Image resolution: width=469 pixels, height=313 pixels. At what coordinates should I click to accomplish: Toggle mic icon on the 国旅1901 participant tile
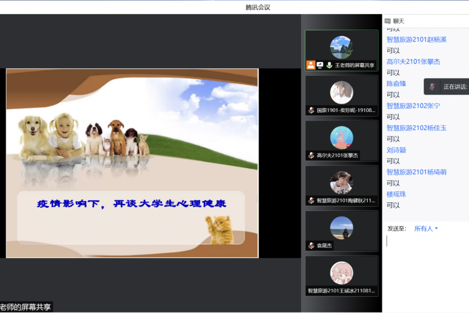click(311, 110)
